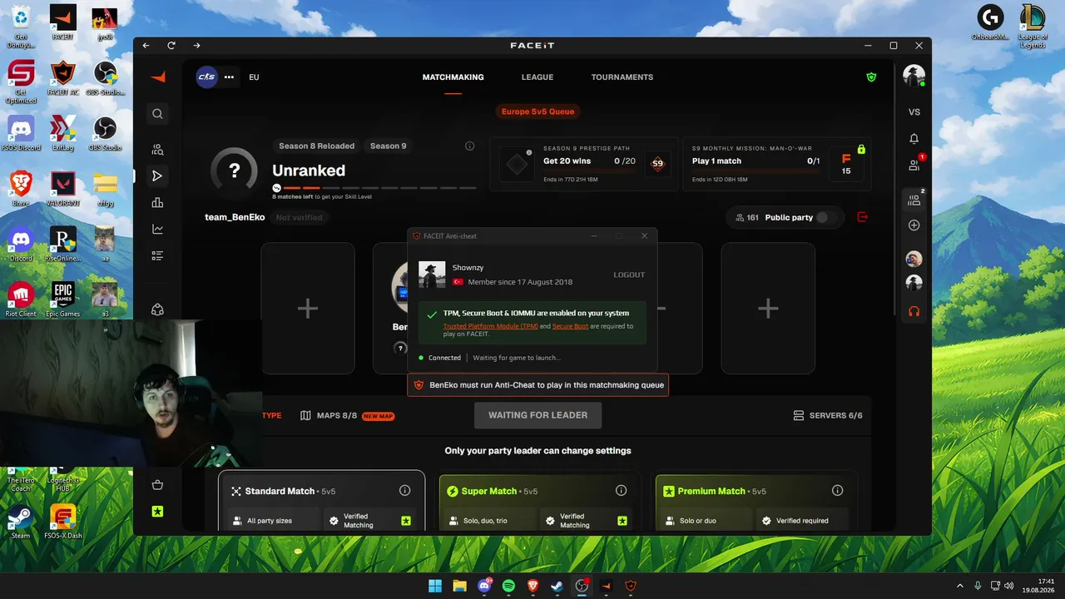Viewport: 1065px width, 599px height.
Task: Show info for Super Match
Action: (621, 491)
